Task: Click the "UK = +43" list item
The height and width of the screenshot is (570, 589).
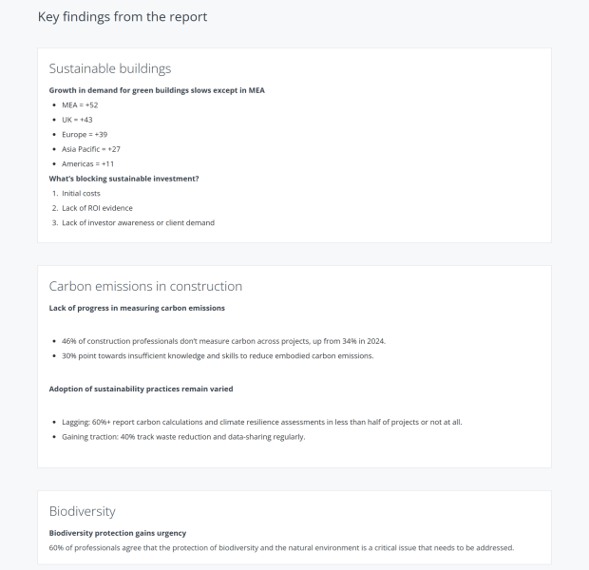Action: (77, 120)
